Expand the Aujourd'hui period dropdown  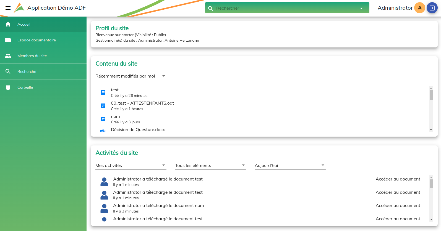coord(290,166)
